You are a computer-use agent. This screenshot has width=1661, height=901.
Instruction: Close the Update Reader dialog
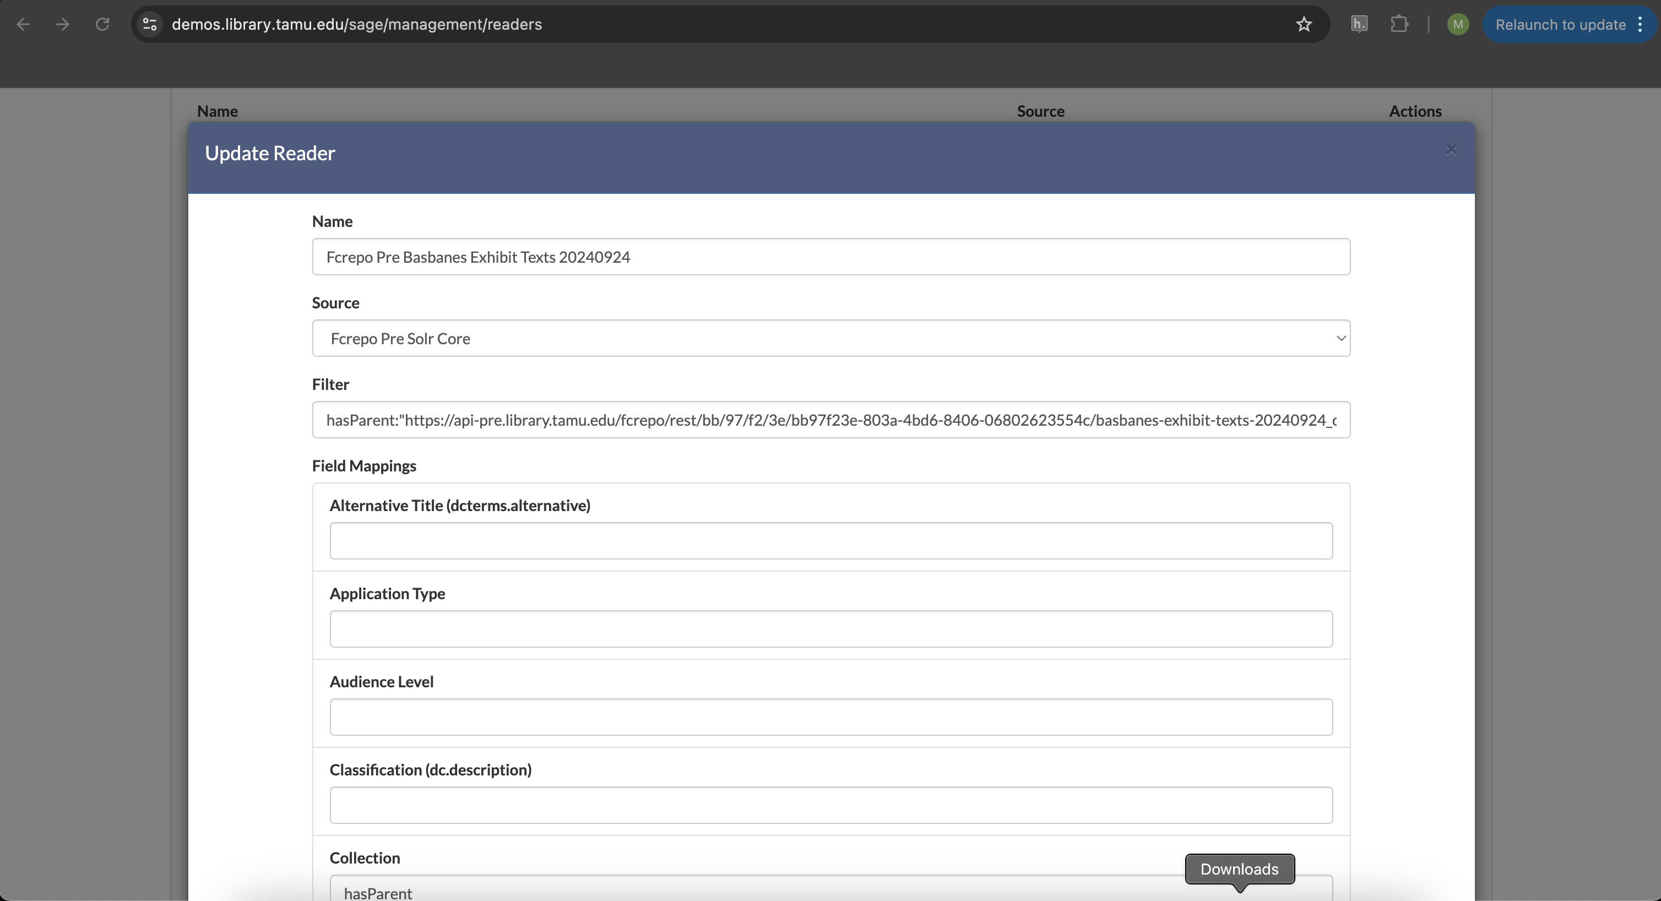pyautogui.click(x=1451, y=150)
